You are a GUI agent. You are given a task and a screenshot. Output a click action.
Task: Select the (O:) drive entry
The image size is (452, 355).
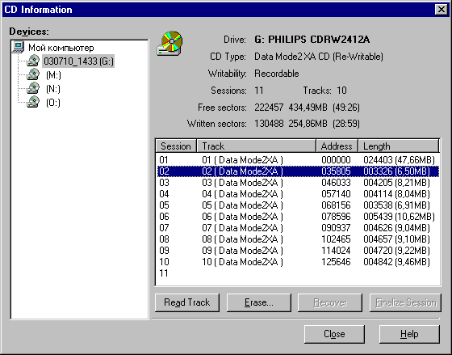[53, 103]
